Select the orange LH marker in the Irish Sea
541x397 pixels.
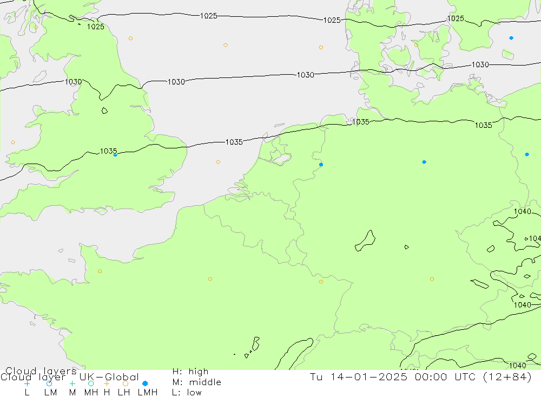pos(13,142)
